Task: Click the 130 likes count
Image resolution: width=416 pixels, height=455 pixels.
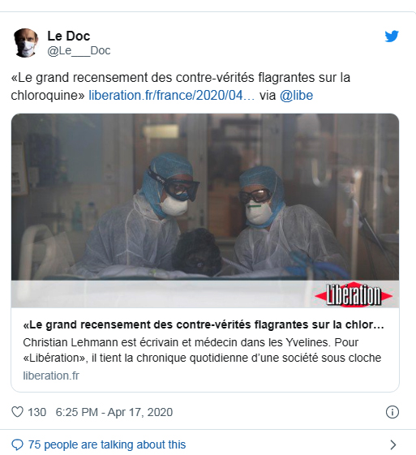Action: [36, 412]
